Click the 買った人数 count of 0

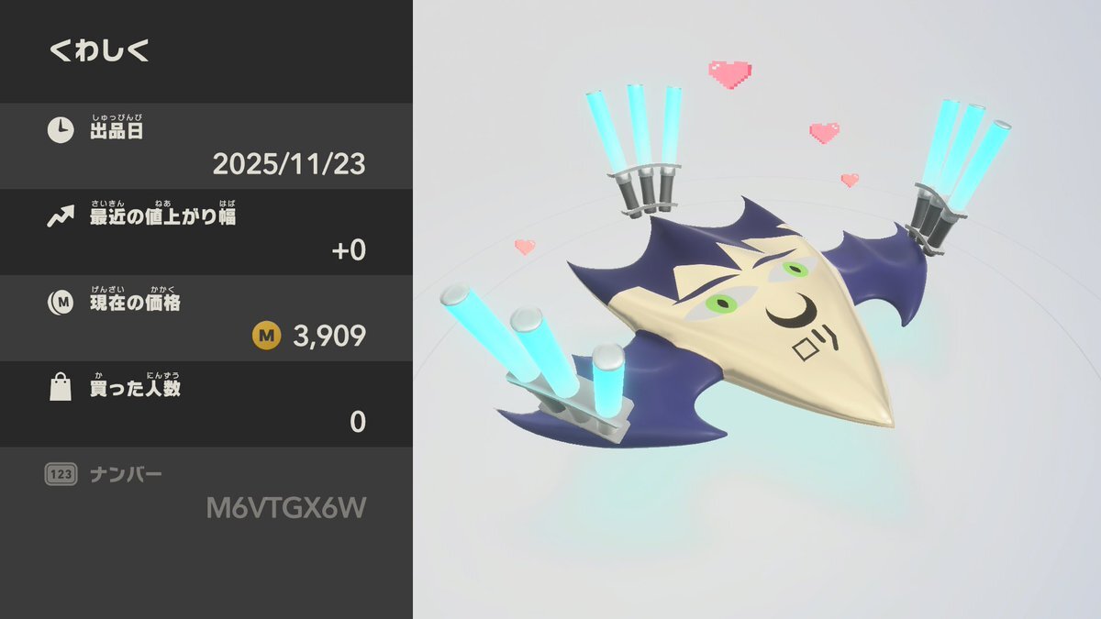click(358, 422)
